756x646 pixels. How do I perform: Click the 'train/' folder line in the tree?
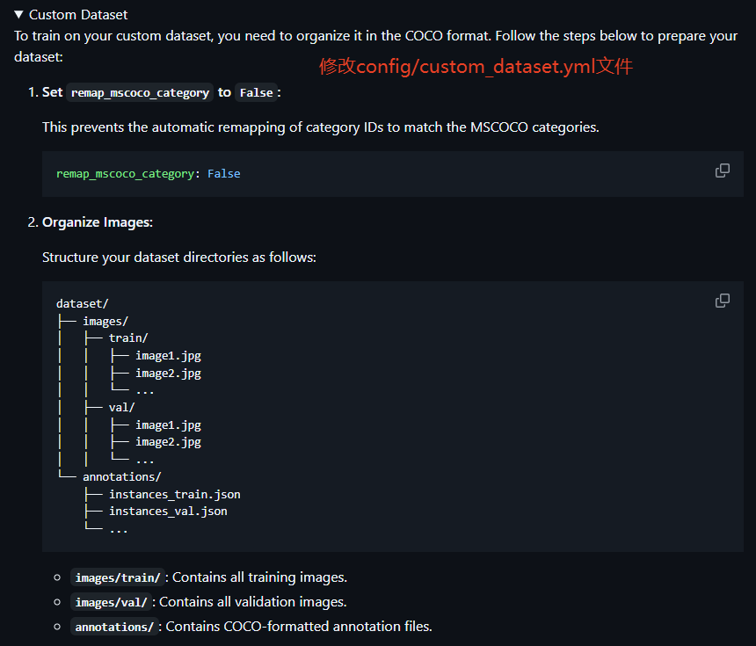[x=128, y=338]
